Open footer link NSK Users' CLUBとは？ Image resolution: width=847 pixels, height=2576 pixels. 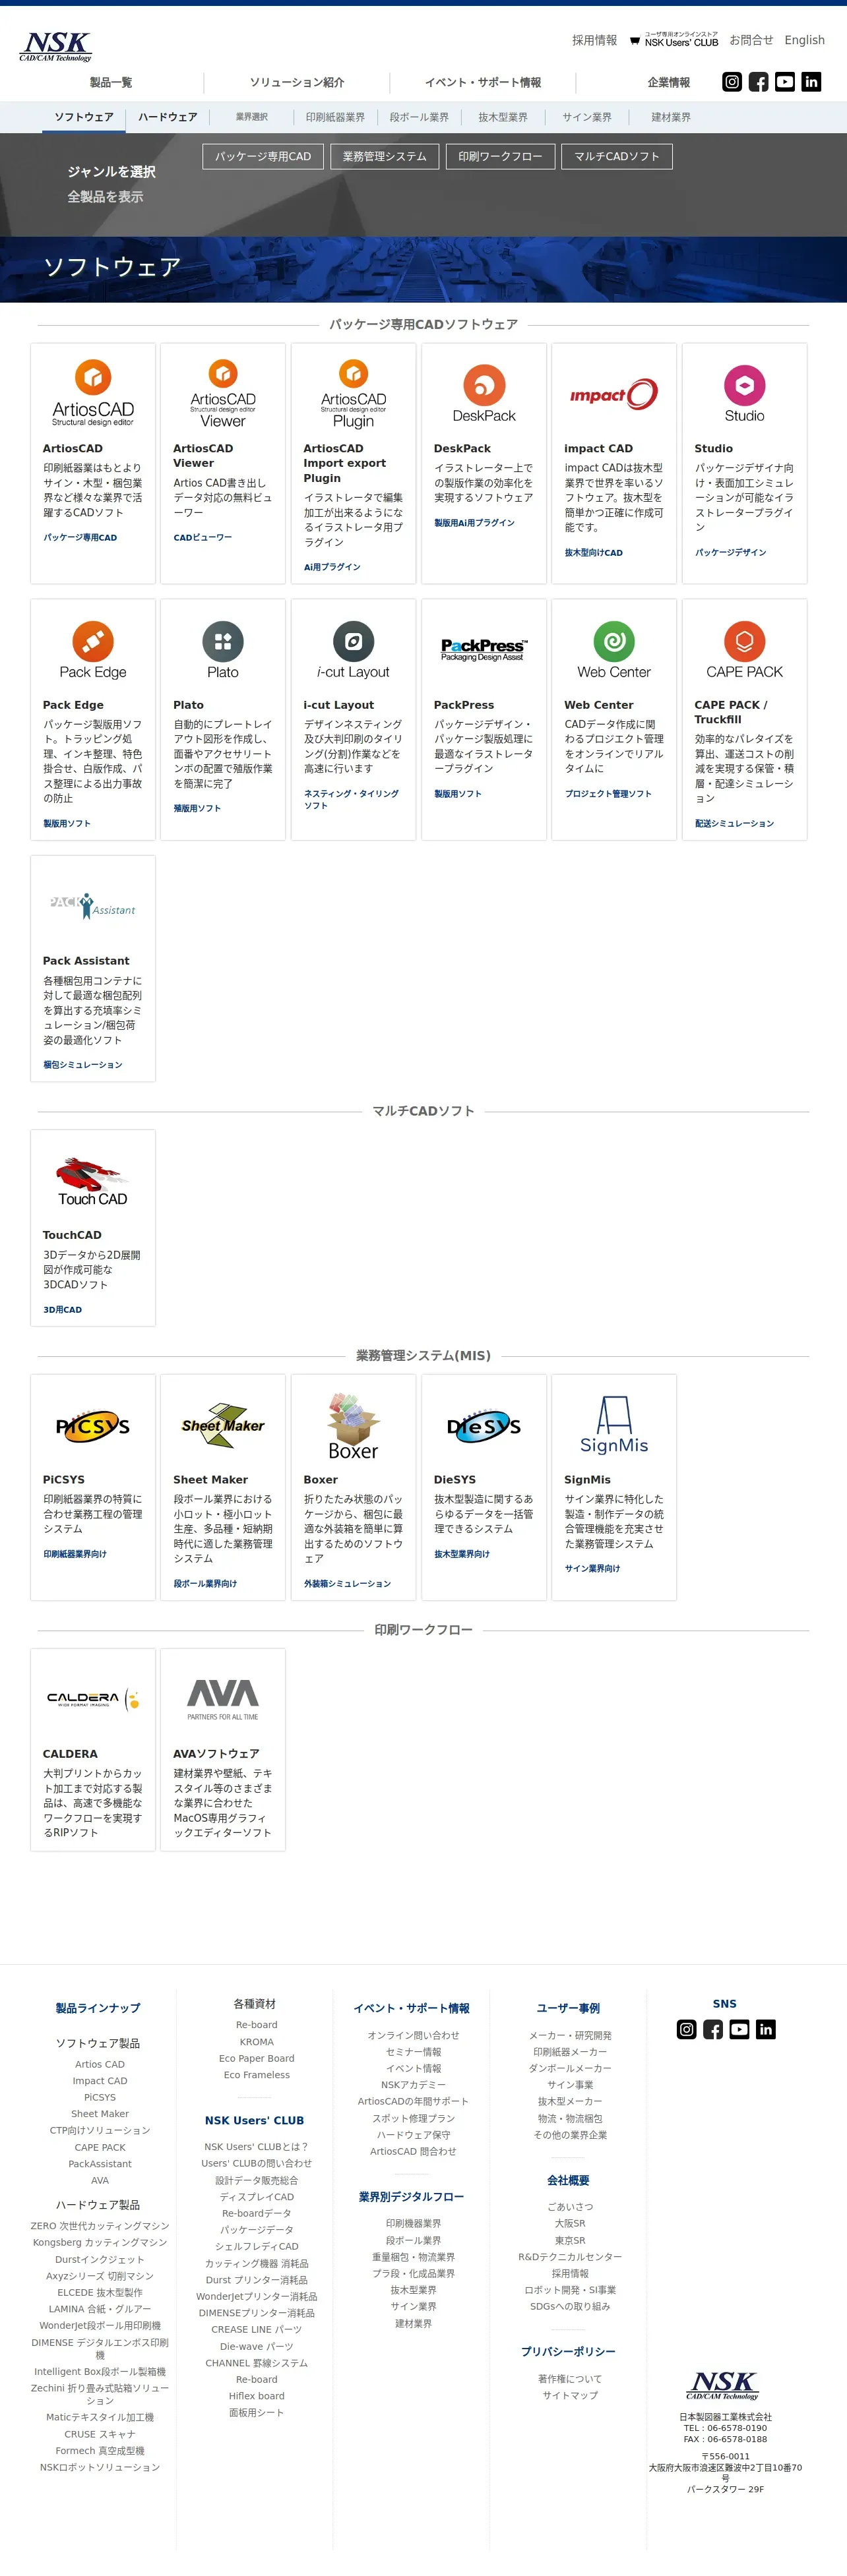(x=257, y=2146)
